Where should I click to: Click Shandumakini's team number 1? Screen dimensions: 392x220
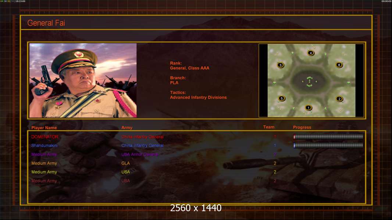(275, 145)
